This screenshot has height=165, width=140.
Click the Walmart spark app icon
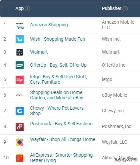pos(20,52)
